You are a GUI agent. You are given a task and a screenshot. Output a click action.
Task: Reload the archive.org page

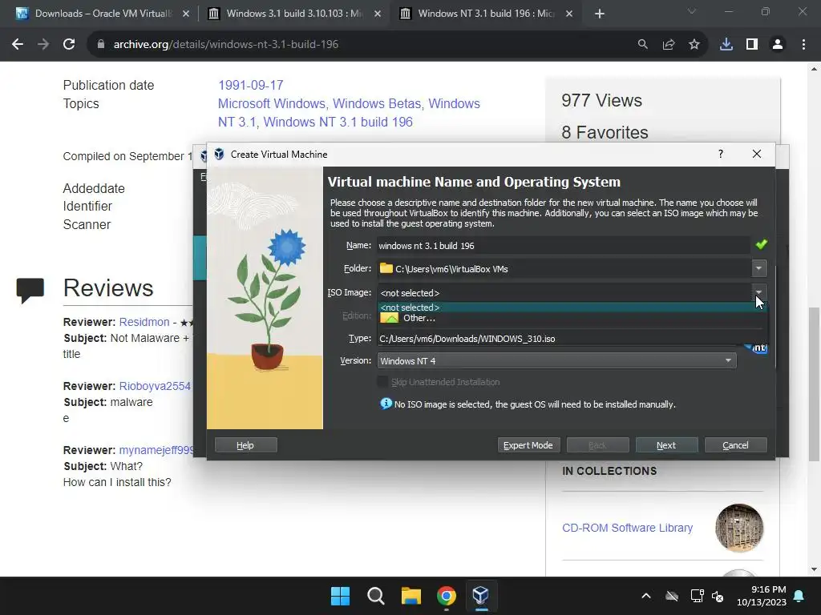coord(69,45)
